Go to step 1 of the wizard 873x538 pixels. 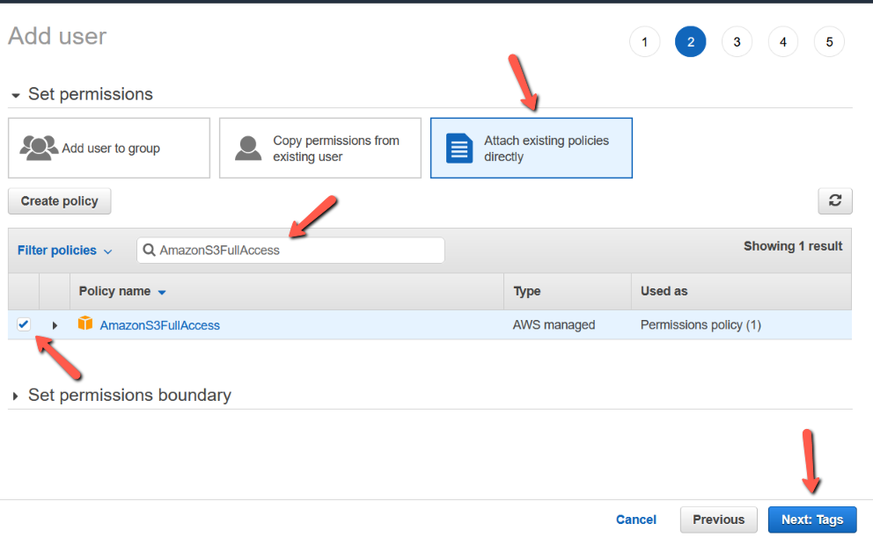click(x=645, y=41)
